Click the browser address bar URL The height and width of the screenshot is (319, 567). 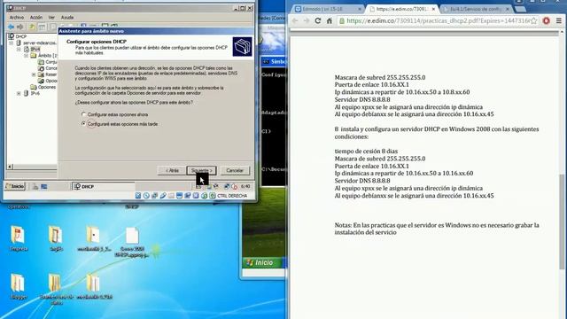point(439,21)
